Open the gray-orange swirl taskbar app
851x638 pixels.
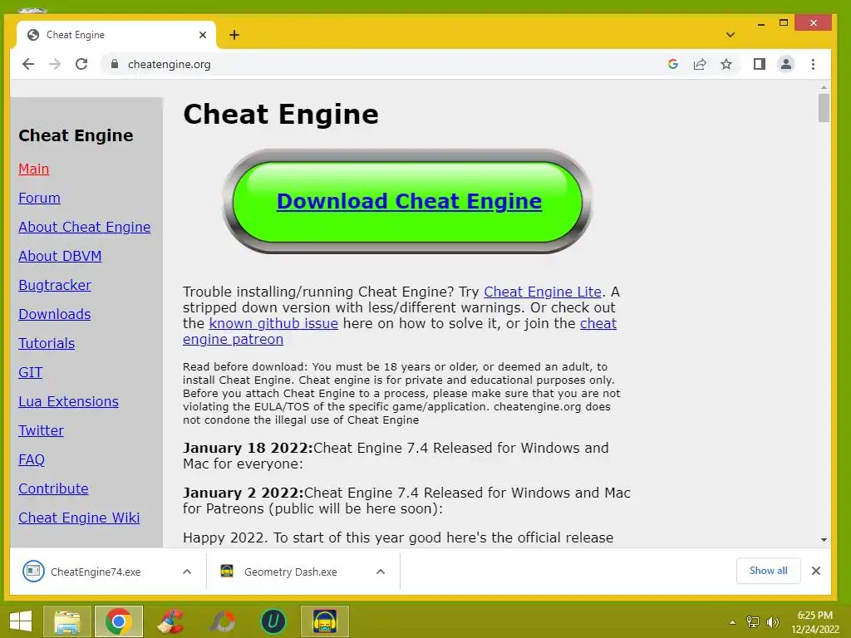coord(222,621)
